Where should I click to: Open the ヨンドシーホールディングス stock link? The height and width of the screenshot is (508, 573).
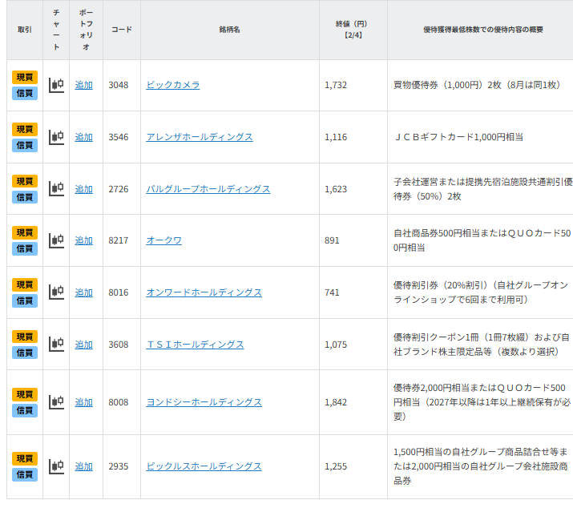[204, 402]
